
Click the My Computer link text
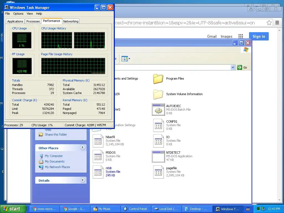click(x=54, y=156)
